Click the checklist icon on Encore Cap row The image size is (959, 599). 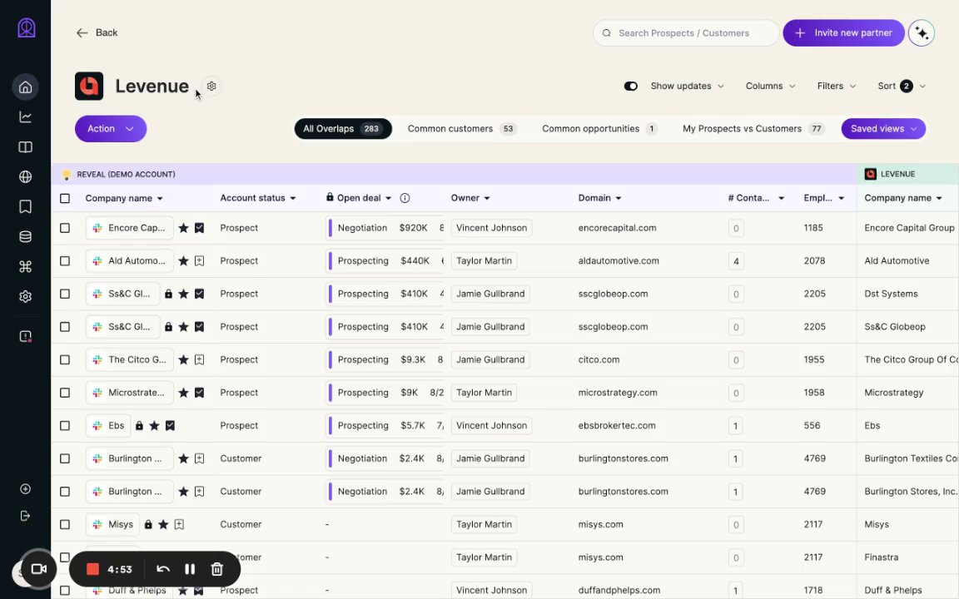pyautogui.click(x=200, y=228)
